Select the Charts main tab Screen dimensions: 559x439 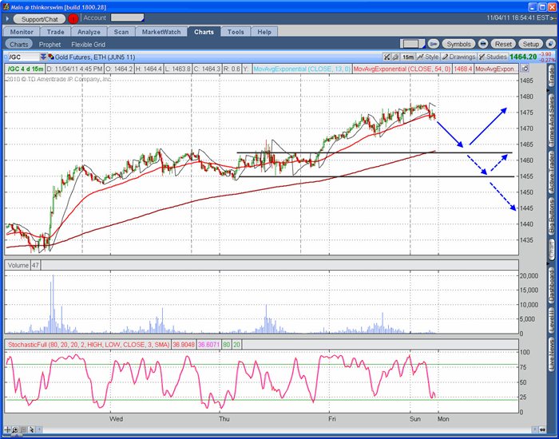pos(204,32)
